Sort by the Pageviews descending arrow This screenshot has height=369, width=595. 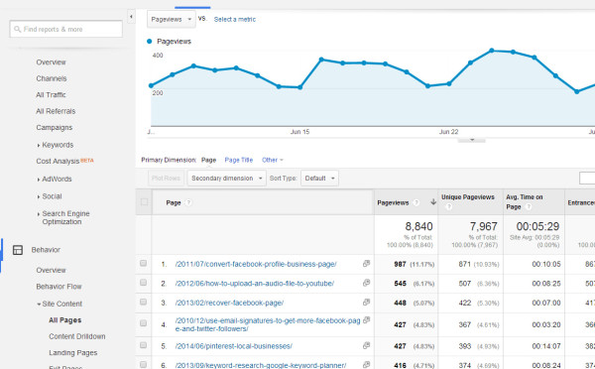pos(433,202)
